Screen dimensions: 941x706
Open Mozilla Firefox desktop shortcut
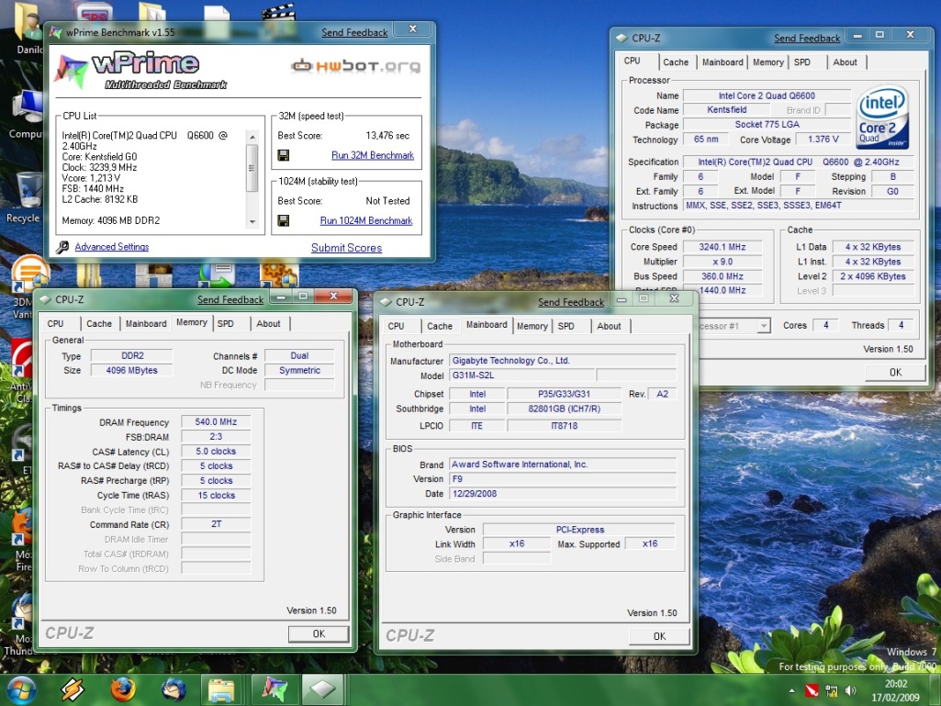point(22,541)
